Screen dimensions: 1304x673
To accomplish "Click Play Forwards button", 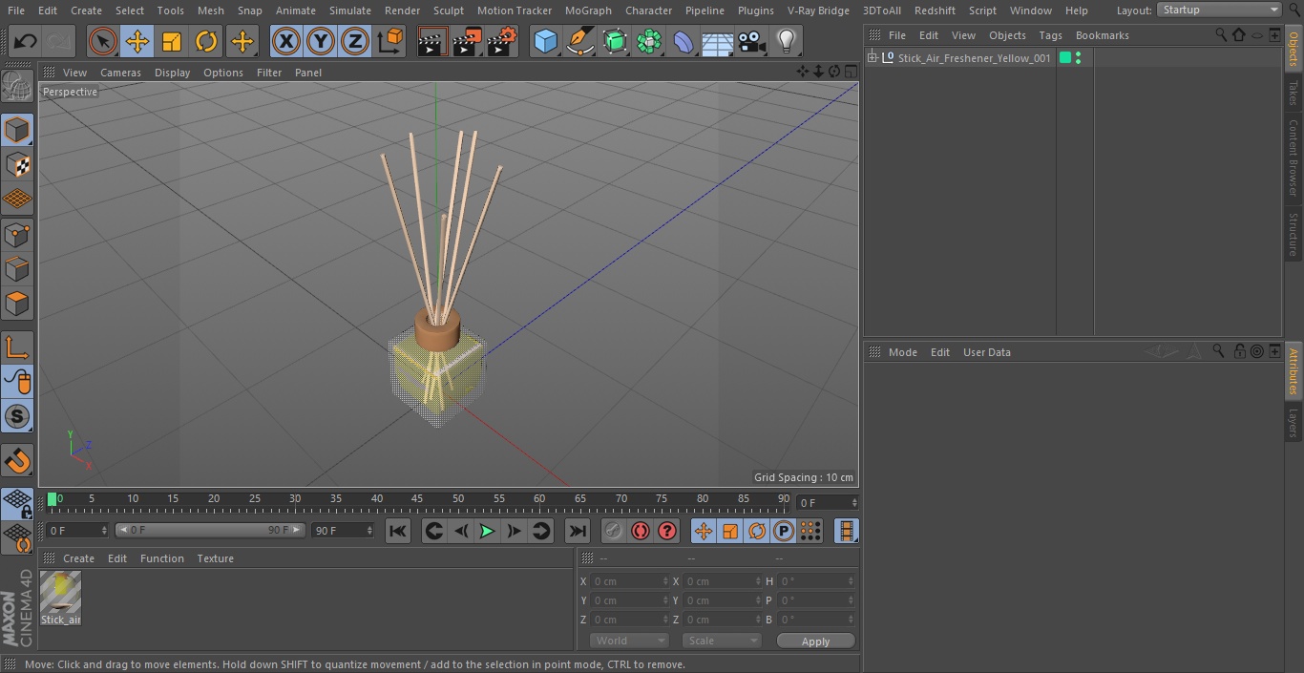I will click(x=487, y=531).
